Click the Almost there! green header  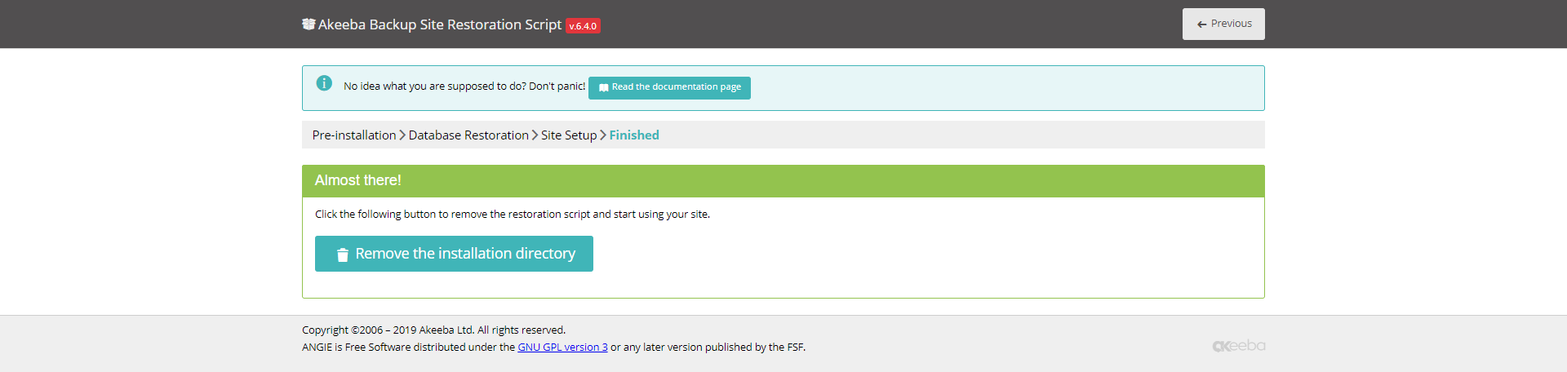point(783,181)
